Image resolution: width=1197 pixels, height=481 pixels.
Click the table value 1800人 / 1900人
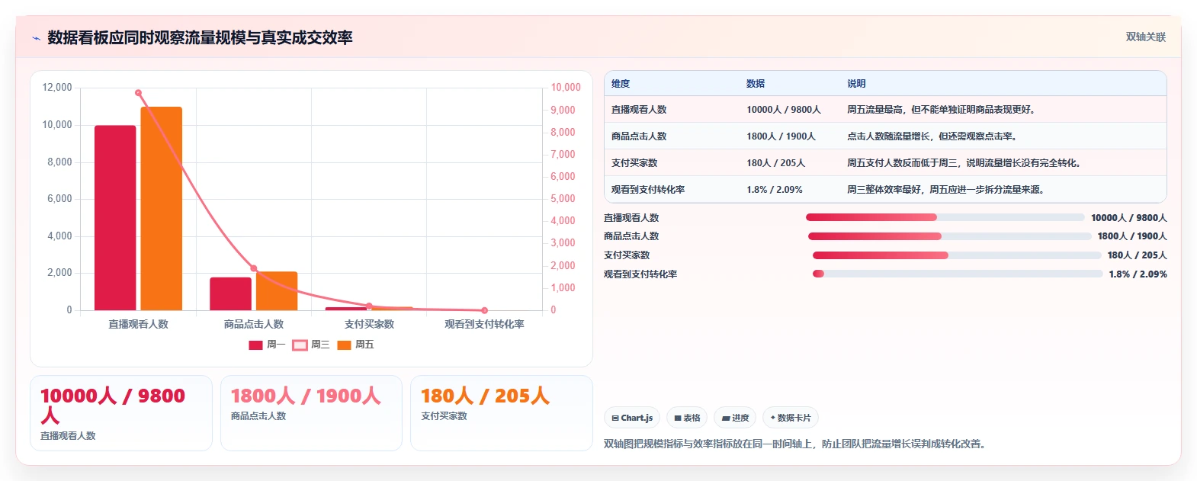(x=781, y=136)
